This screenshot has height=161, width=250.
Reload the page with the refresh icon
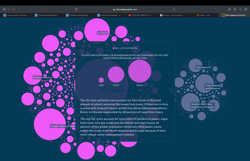click(174, 9)
